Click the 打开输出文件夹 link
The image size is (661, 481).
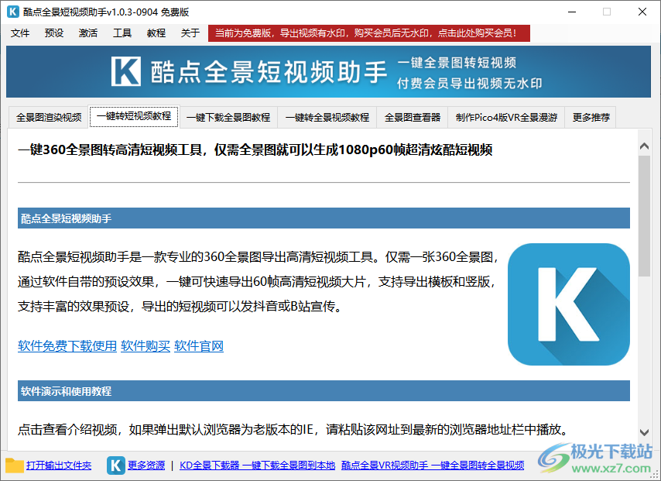point(59,466)
